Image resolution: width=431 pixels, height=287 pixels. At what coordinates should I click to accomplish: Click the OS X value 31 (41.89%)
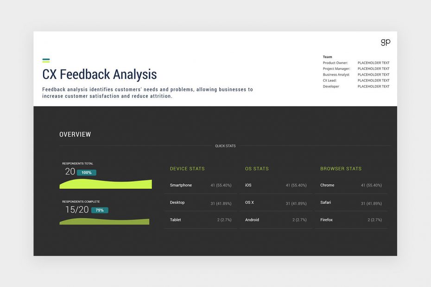296,204
